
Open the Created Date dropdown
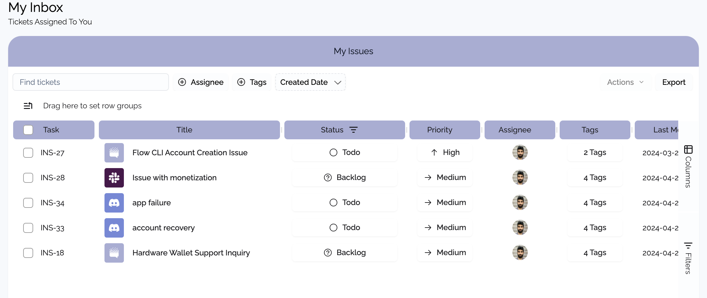click(310, 82)
